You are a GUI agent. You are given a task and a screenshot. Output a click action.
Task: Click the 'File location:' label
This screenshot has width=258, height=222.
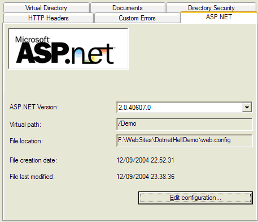(26, 141)
